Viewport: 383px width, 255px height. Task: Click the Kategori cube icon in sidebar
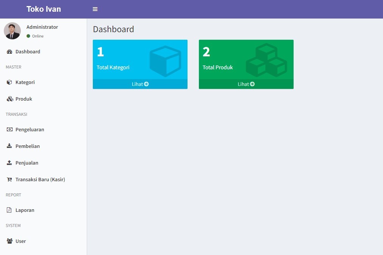pyautogui.click(x=9, y=82)
